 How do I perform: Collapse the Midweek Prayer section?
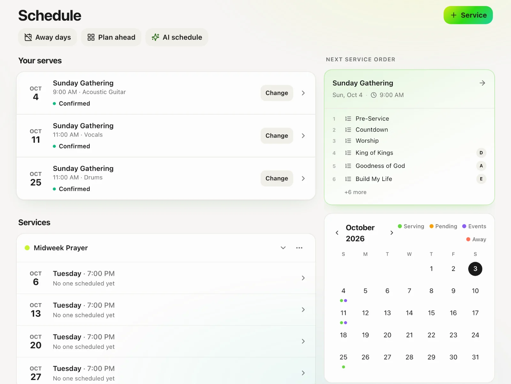283,248
